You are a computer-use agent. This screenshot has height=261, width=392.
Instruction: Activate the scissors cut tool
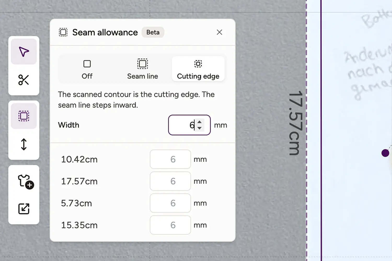tap(24, 80)
